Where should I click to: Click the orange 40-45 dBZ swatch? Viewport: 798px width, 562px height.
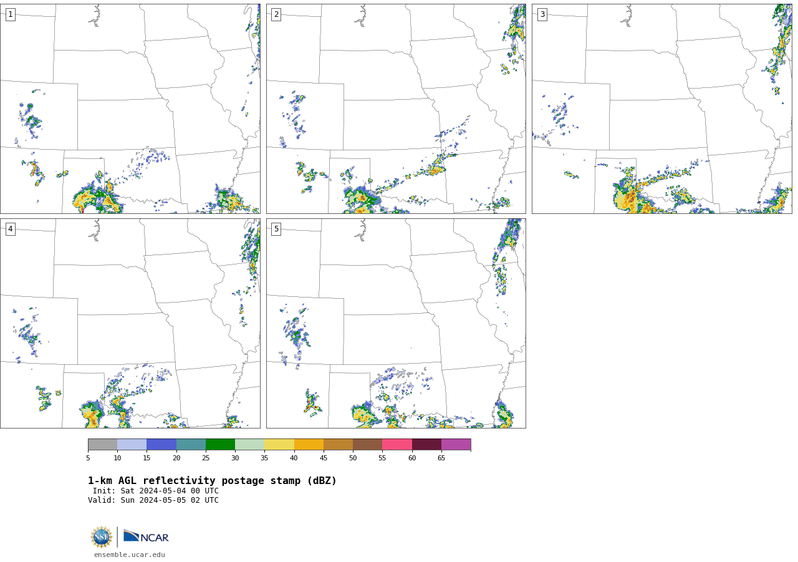pyautogui.click(x=309, y=445)
